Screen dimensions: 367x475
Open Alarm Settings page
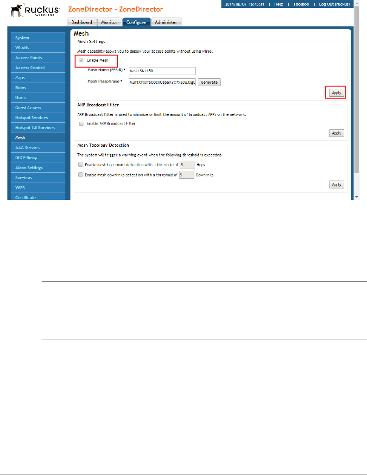tap(38, 168)
